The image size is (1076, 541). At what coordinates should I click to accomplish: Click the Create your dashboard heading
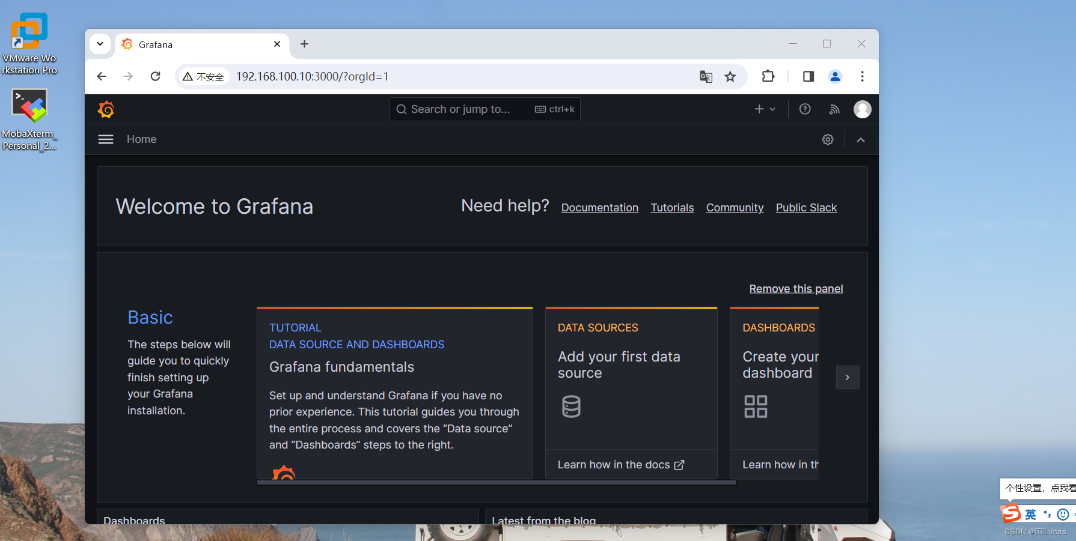coord(780,364)
